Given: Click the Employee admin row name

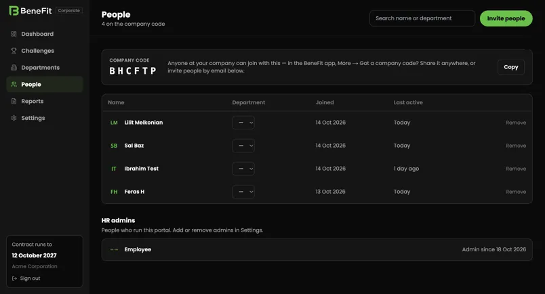Looking at the screenshot, I should [138, 249].
